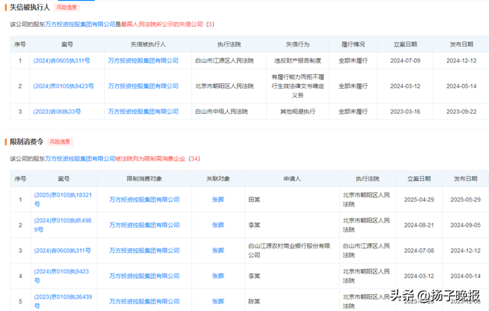Click 张骊 in the 白山江源农村商业银行 row

click(x=218, y=250)
